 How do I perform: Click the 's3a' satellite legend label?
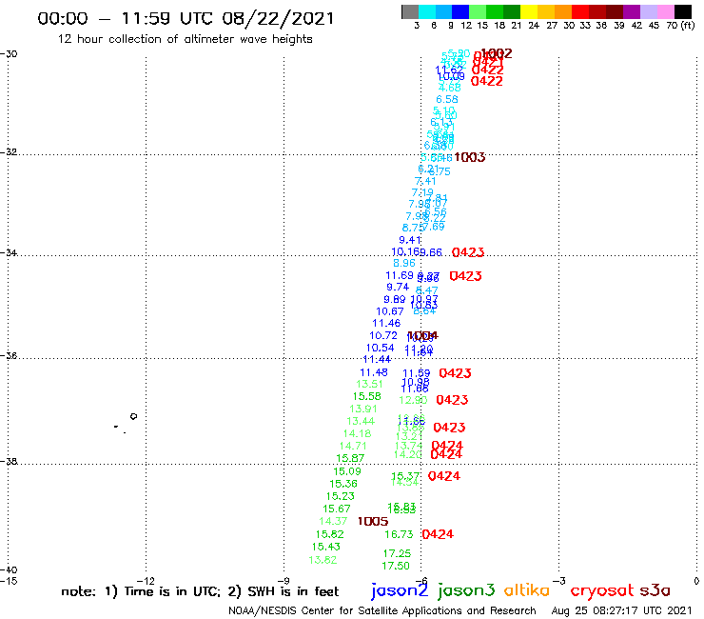coord(655,590)
